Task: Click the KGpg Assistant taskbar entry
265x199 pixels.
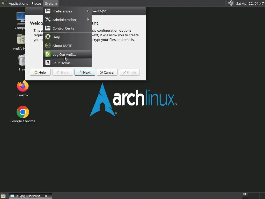Action: [x=31, y=196]
